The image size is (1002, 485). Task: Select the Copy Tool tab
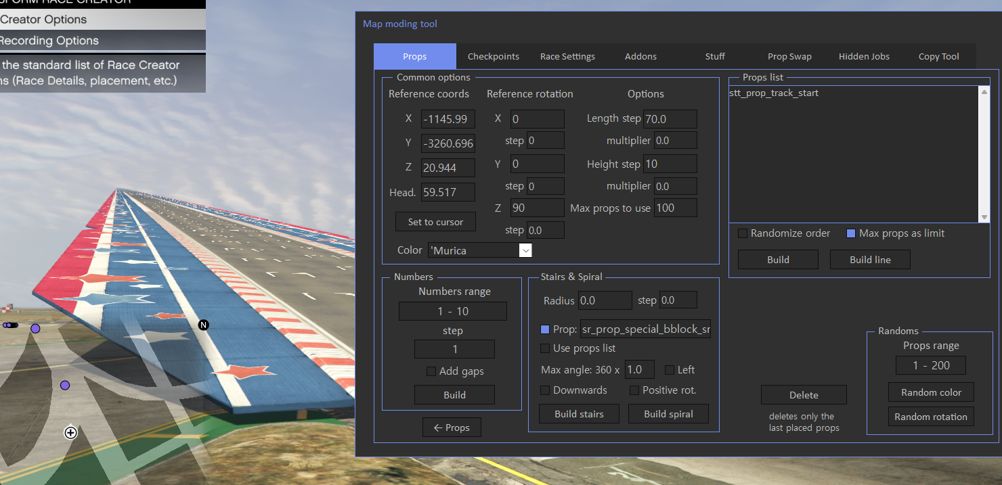938,56
